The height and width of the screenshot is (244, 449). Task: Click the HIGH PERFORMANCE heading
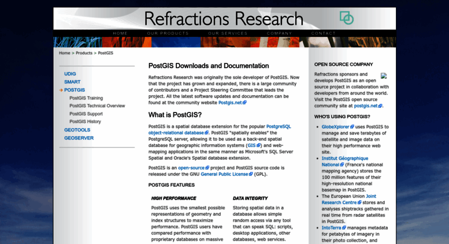pyautogui.click(x=173, y=198)
